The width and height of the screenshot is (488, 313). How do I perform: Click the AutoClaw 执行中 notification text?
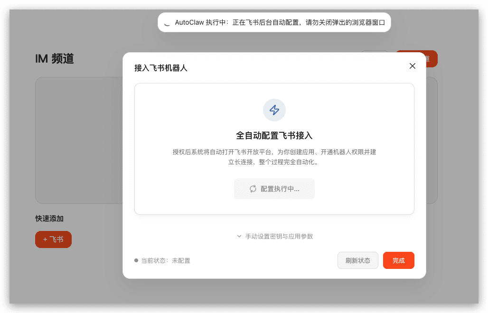click(x=280, y=23)
